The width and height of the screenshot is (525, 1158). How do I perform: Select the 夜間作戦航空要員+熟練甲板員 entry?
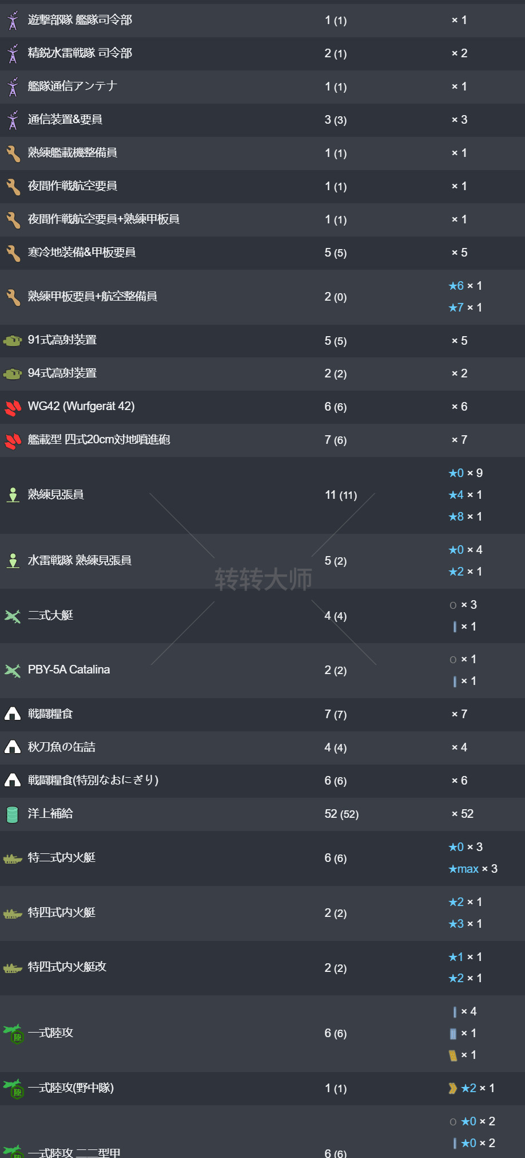[104, 219]
